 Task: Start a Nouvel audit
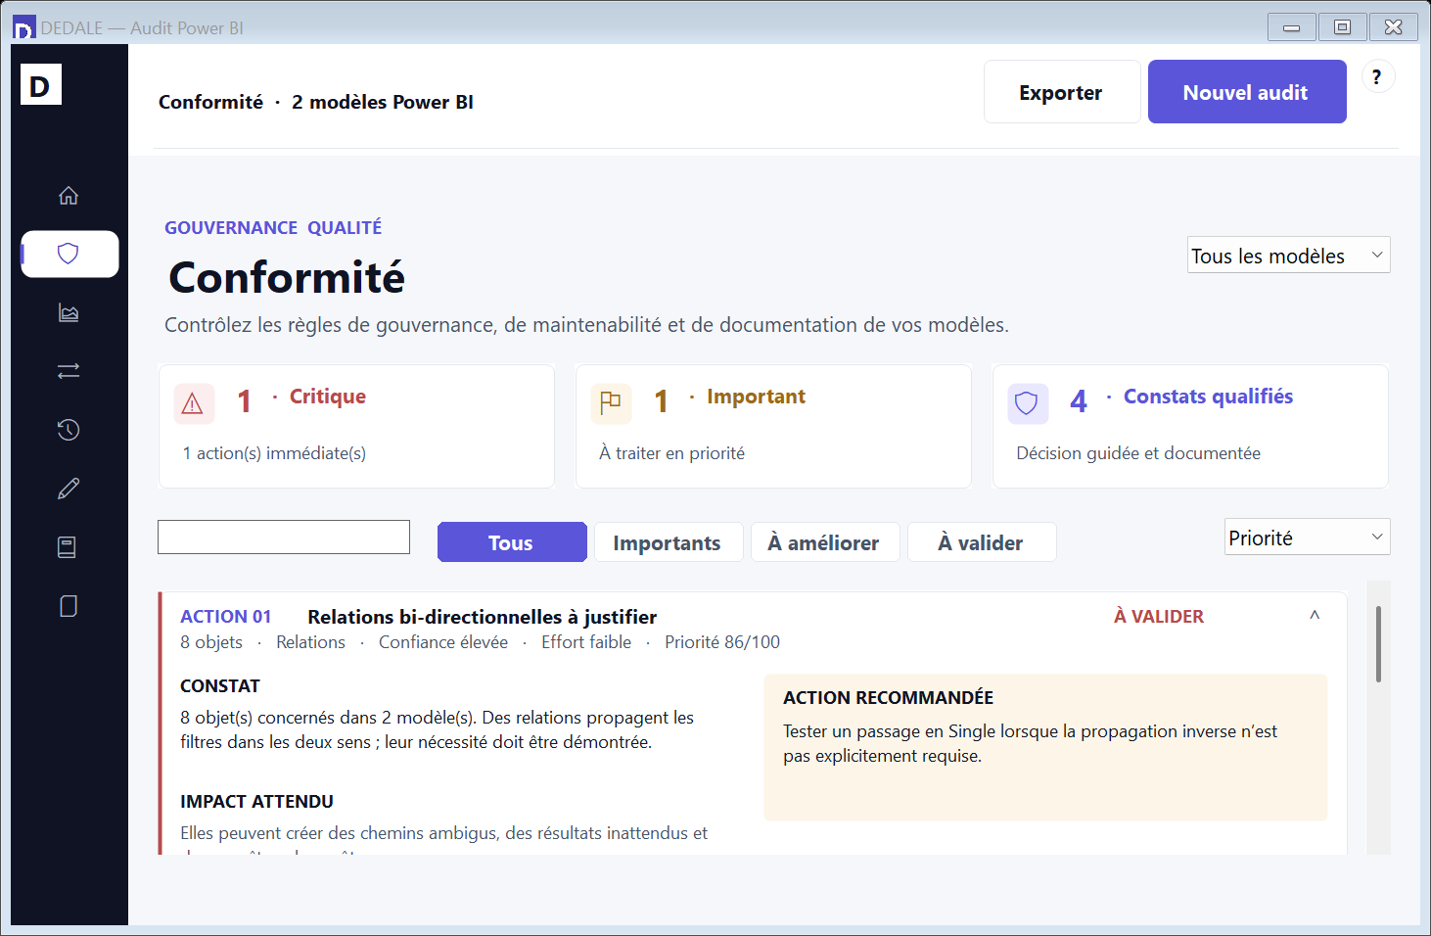coord(1247,92)
